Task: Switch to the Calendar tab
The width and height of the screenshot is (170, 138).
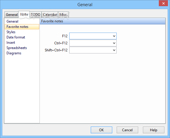Action: click(50, 15)
